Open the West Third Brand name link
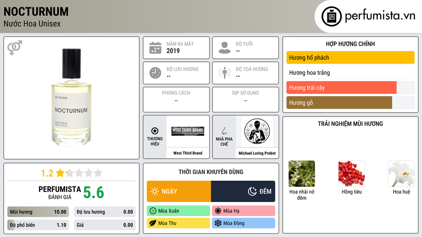The width and height of the screenshot is (422, 237). tap(188, 153)
